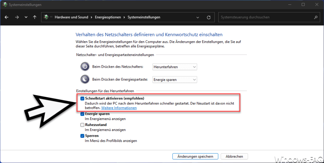The height and width of the screenshot is (163, 324).
Task: Click the Systemsteuerung durchsuchen search field
Action: [x=269, y=17]
